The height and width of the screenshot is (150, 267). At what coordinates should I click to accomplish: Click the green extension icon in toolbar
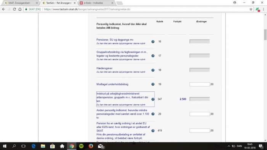pos(257,10)
